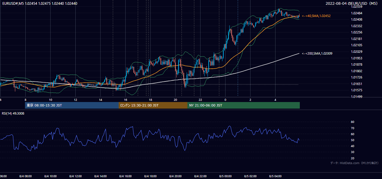The height and width of the screenshot is (179, 382).
Task: Click the 8/4 12:00 bottom time label
Action: click(x=76, y=176)
